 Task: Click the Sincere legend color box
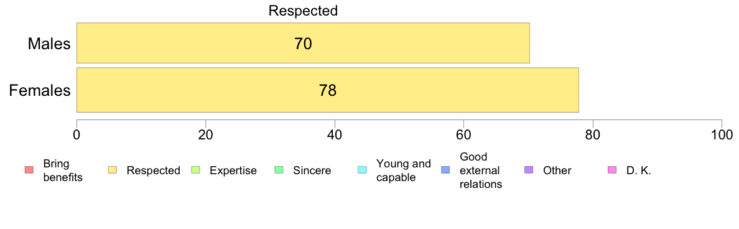(x=278, y=170)
